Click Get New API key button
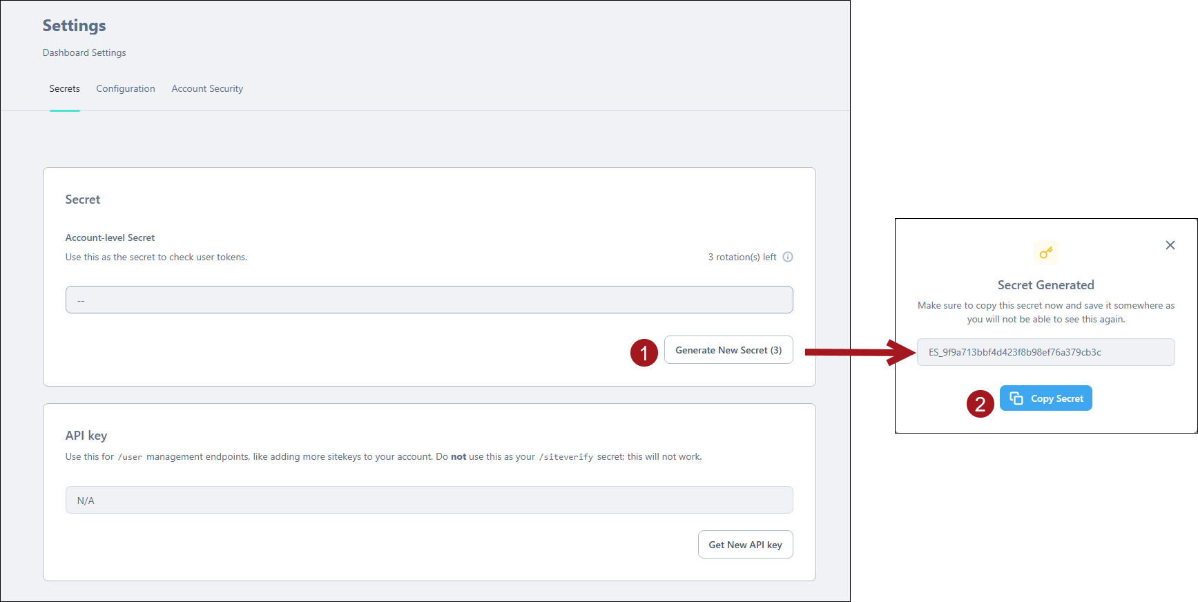 tap(745, 545)
